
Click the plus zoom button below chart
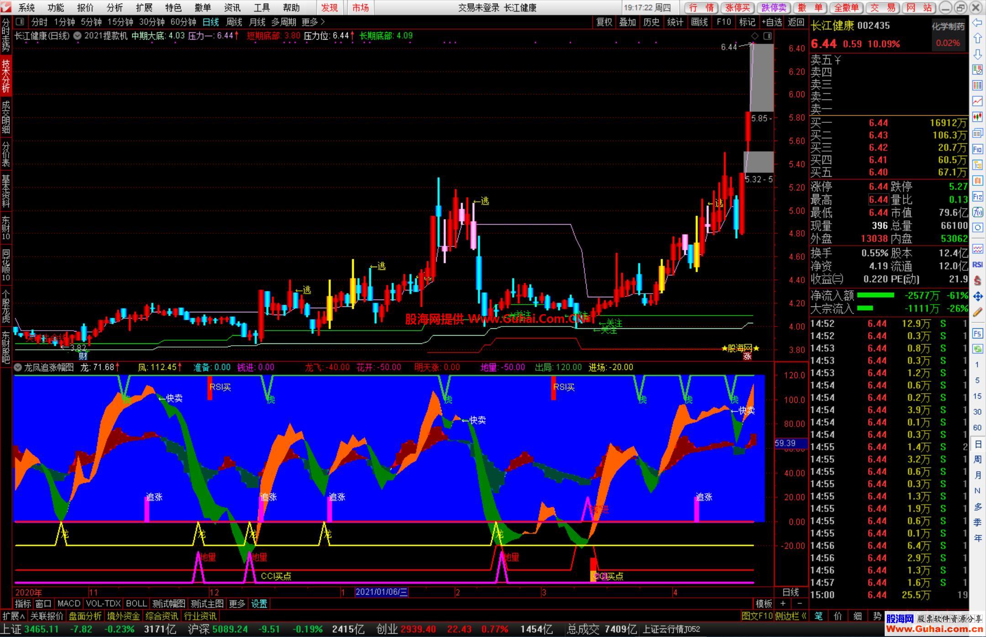tap(783, 604)
